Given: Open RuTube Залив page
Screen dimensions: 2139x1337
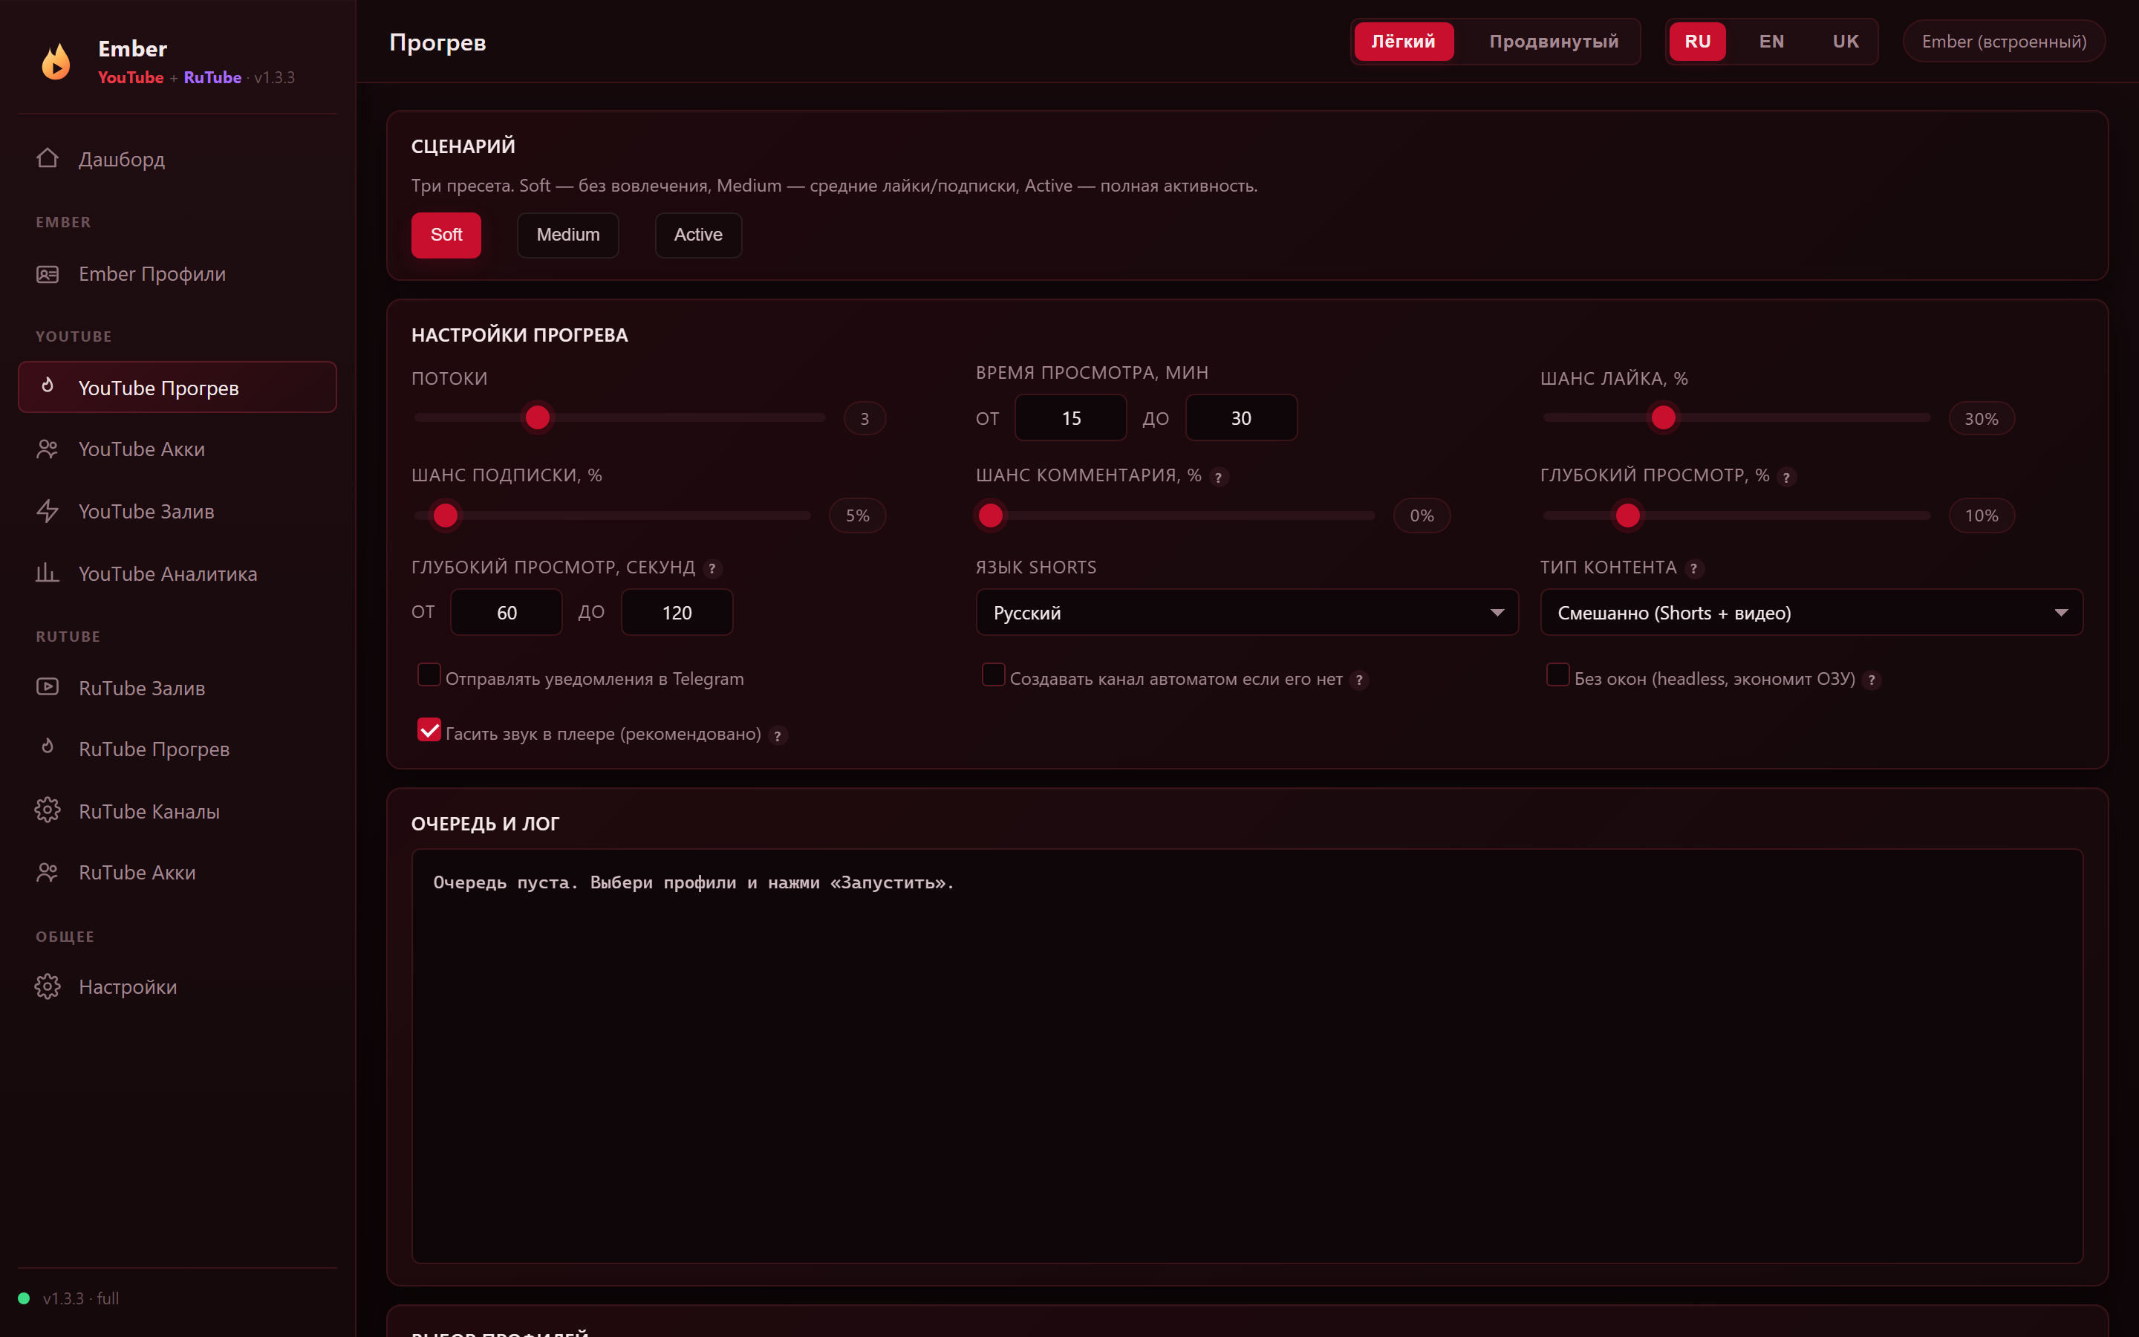Looking at the screenshot, I should click(x=177, y=688).
